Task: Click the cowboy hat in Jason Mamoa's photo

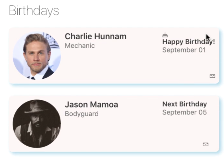Action: 36,107
